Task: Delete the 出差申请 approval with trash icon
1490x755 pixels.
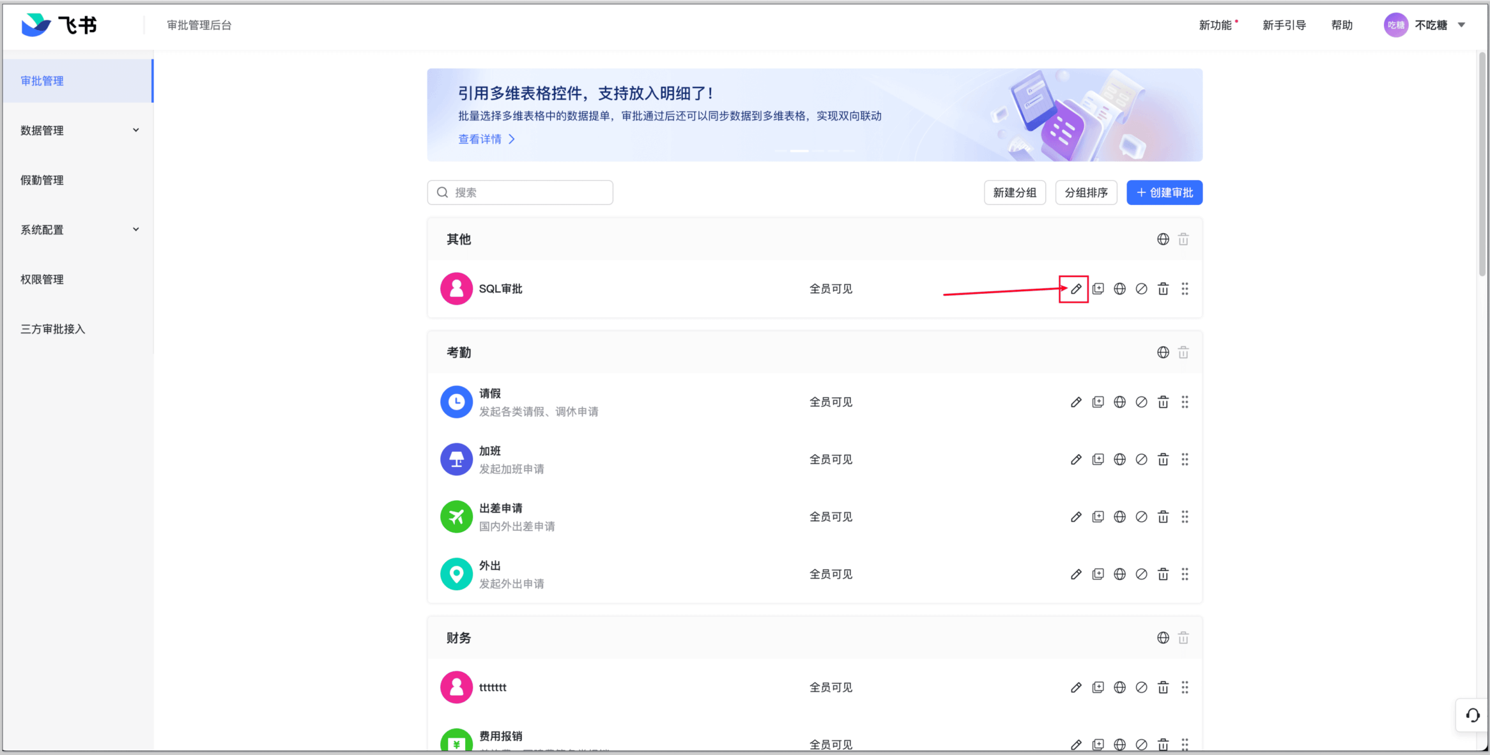Action: click(x=1163, y=517)
